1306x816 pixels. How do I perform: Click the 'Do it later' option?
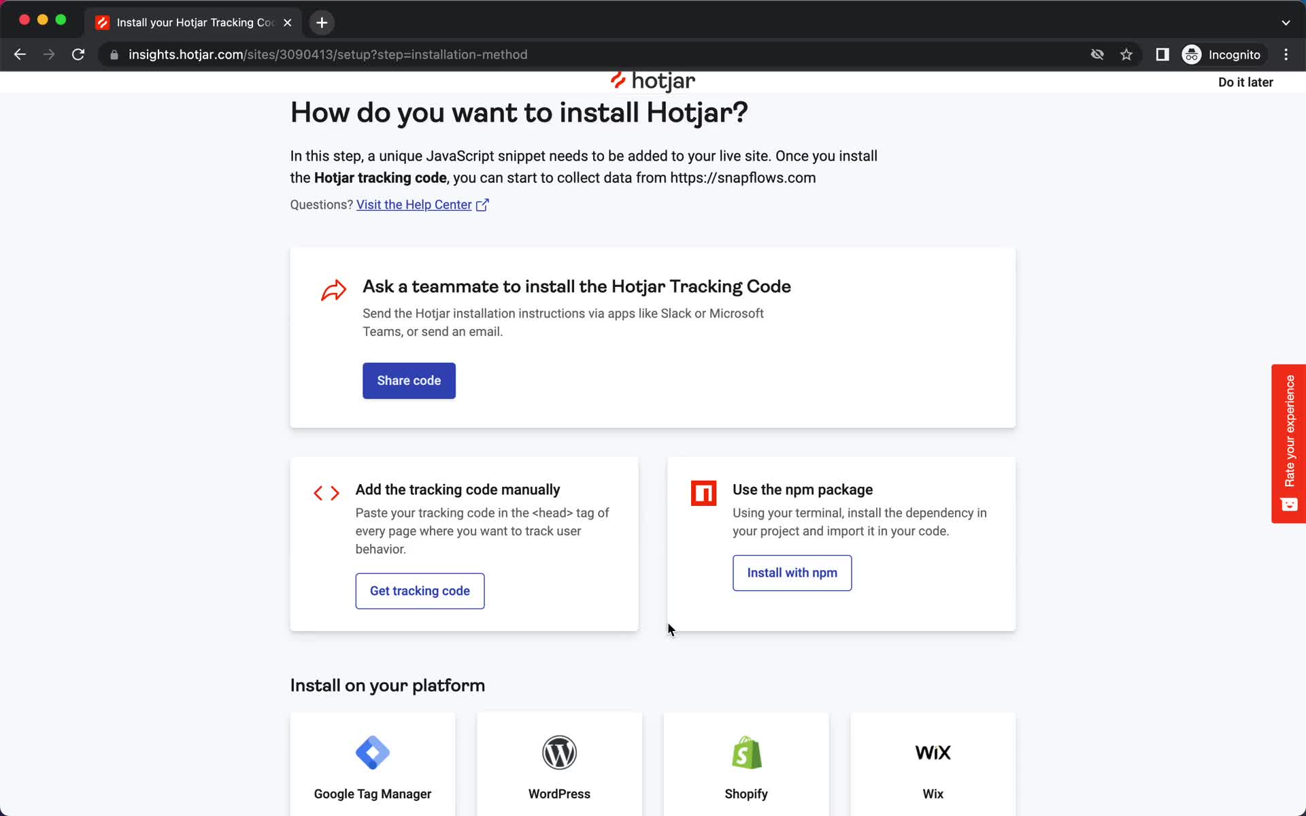tap(1246, 82)
